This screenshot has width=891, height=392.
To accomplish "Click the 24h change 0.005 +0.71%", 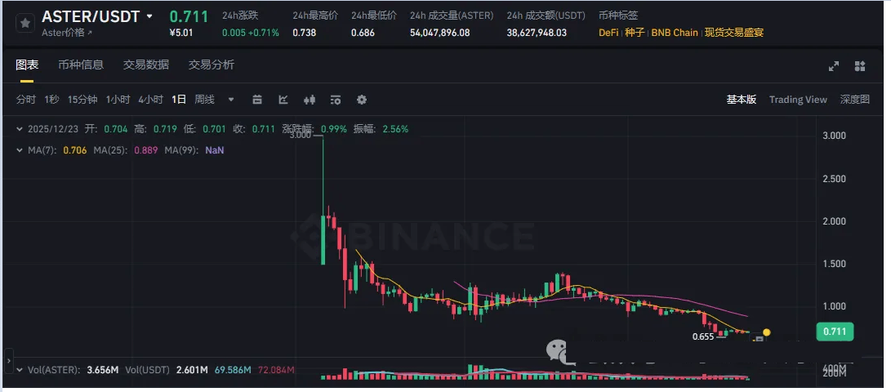I will pyautogui.click(x=251, y=33).
